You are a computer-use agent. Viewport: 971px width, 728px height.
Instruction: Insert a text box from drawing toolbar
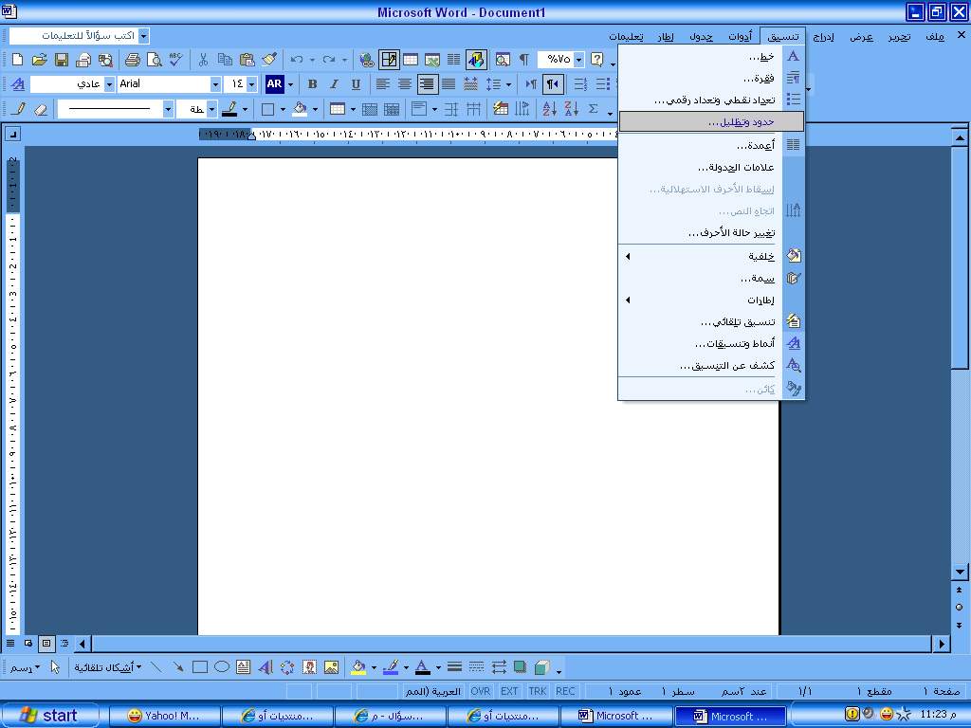pos(244,667)
